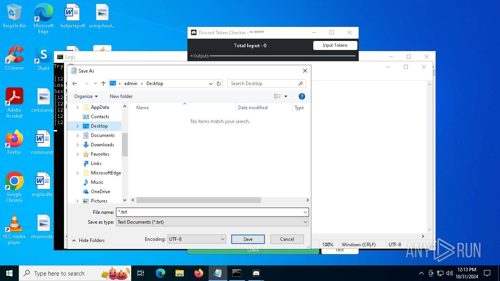Viewport: 500px width, 281px height.
Task: Open the view options dropdown arrow
Action: pos(286,96)
